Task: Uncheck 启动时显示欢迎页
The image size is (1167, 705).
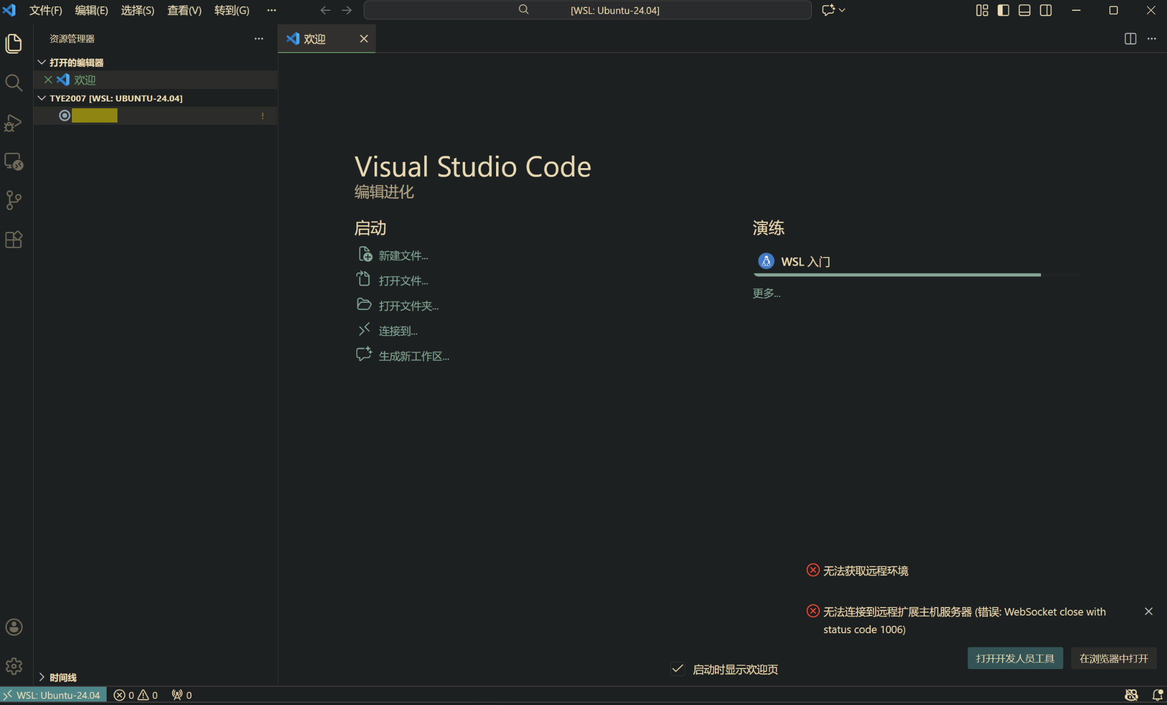Action: coord(677,669)
